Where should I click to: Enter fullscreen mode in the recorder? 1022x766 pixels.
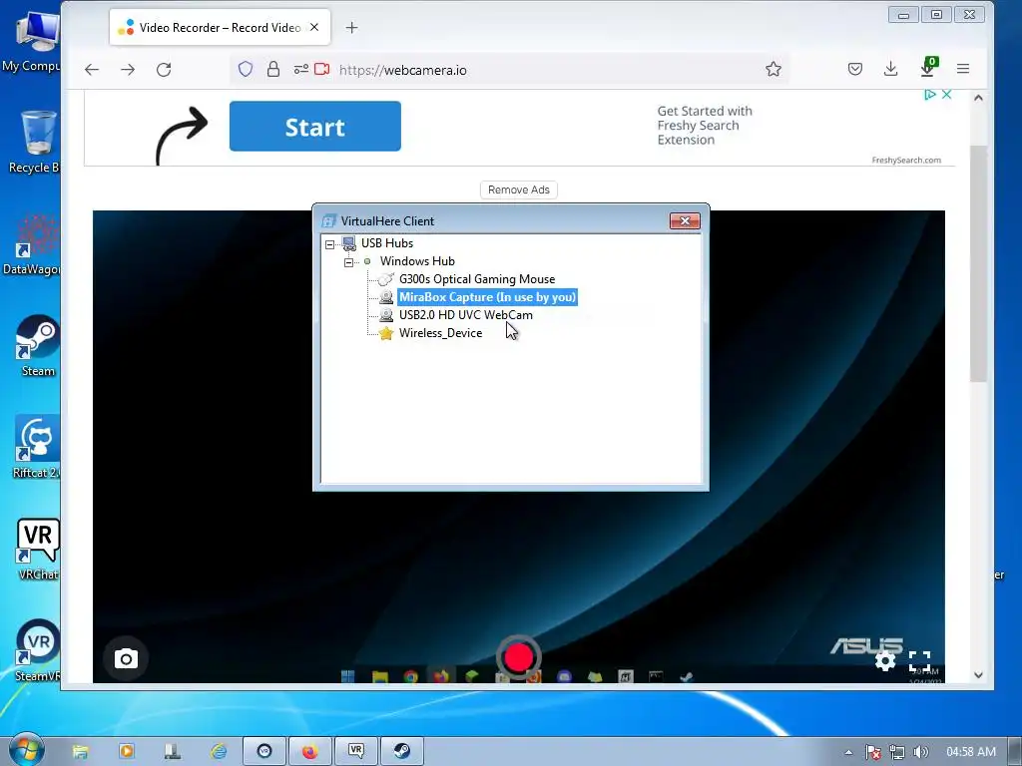919,661
